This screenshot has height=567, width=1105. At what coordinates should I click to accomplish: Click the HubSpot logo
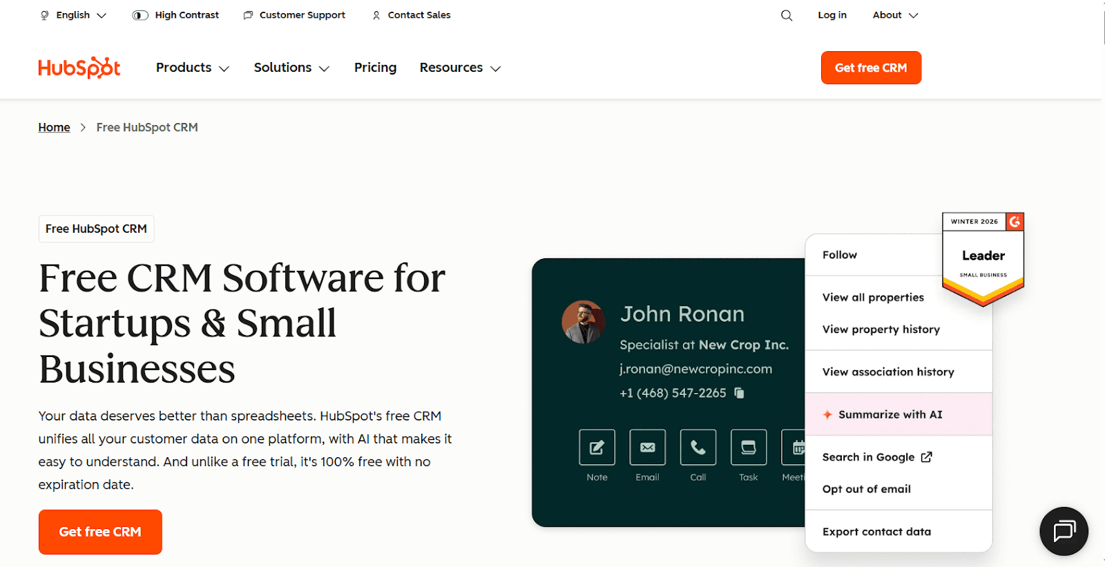[79, 68]
